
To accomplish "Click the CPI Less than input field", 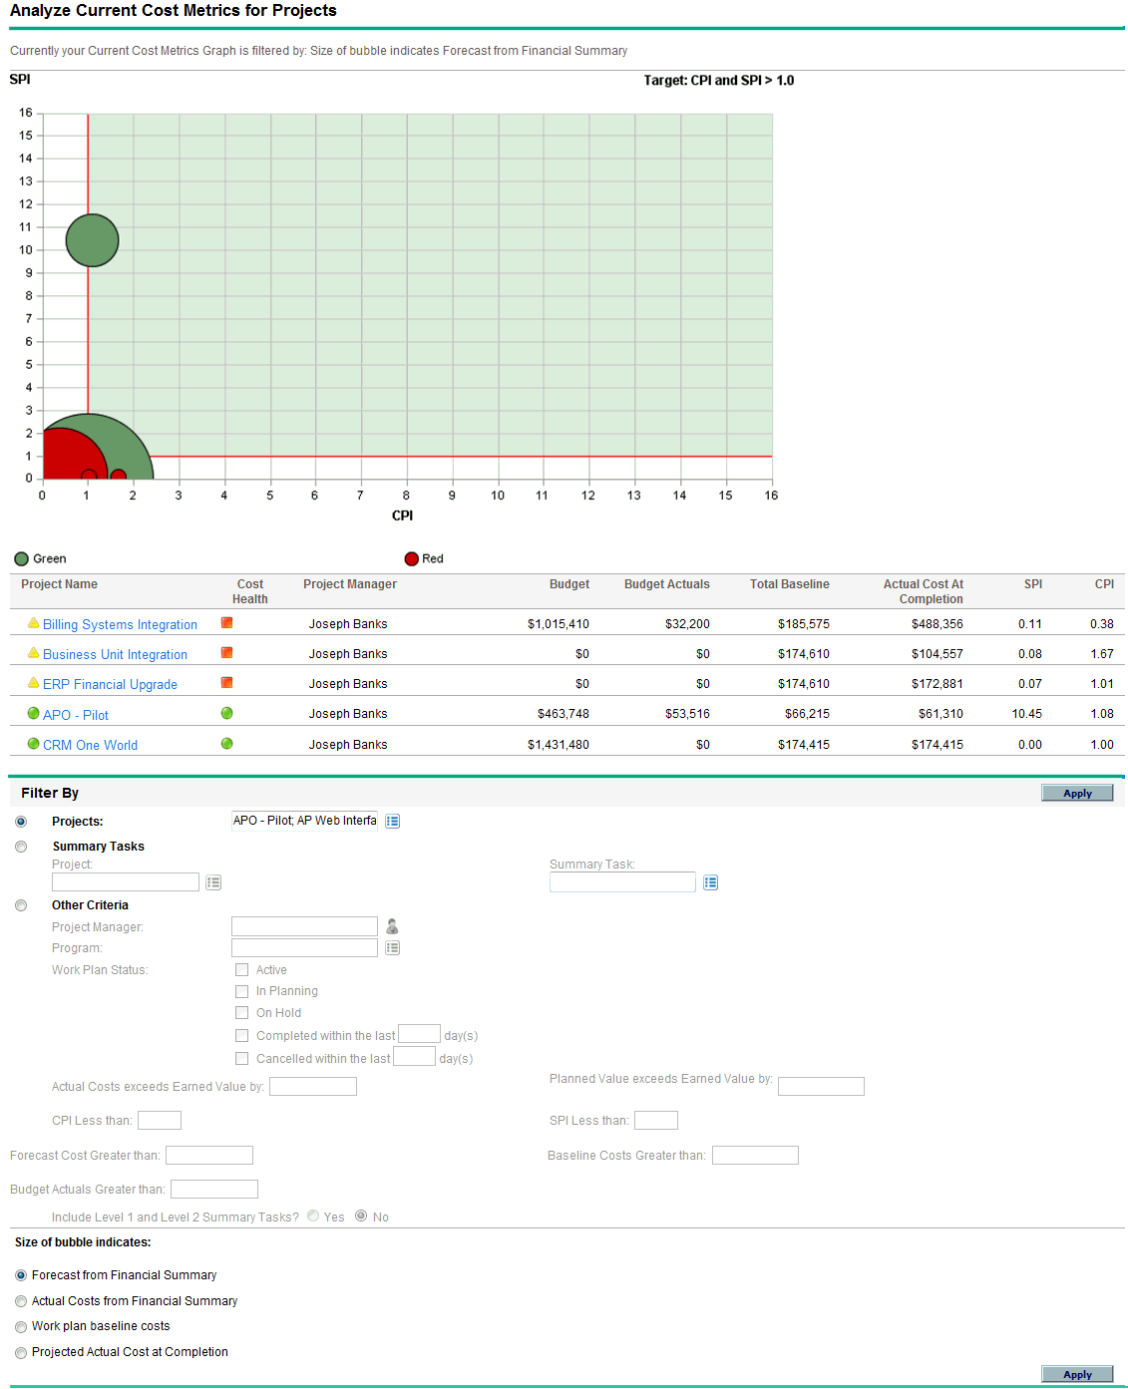I will pos(160,1121).
